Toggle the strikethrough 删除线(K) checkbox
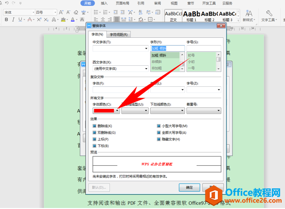 [x=95, y=126]
